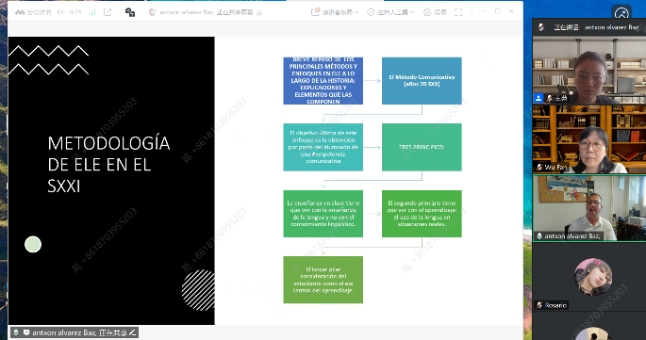This screenshot has width=646, height=340.
Task: Expand the host tools (主持人工具) dropdown
Action: [x=390, y=12]
